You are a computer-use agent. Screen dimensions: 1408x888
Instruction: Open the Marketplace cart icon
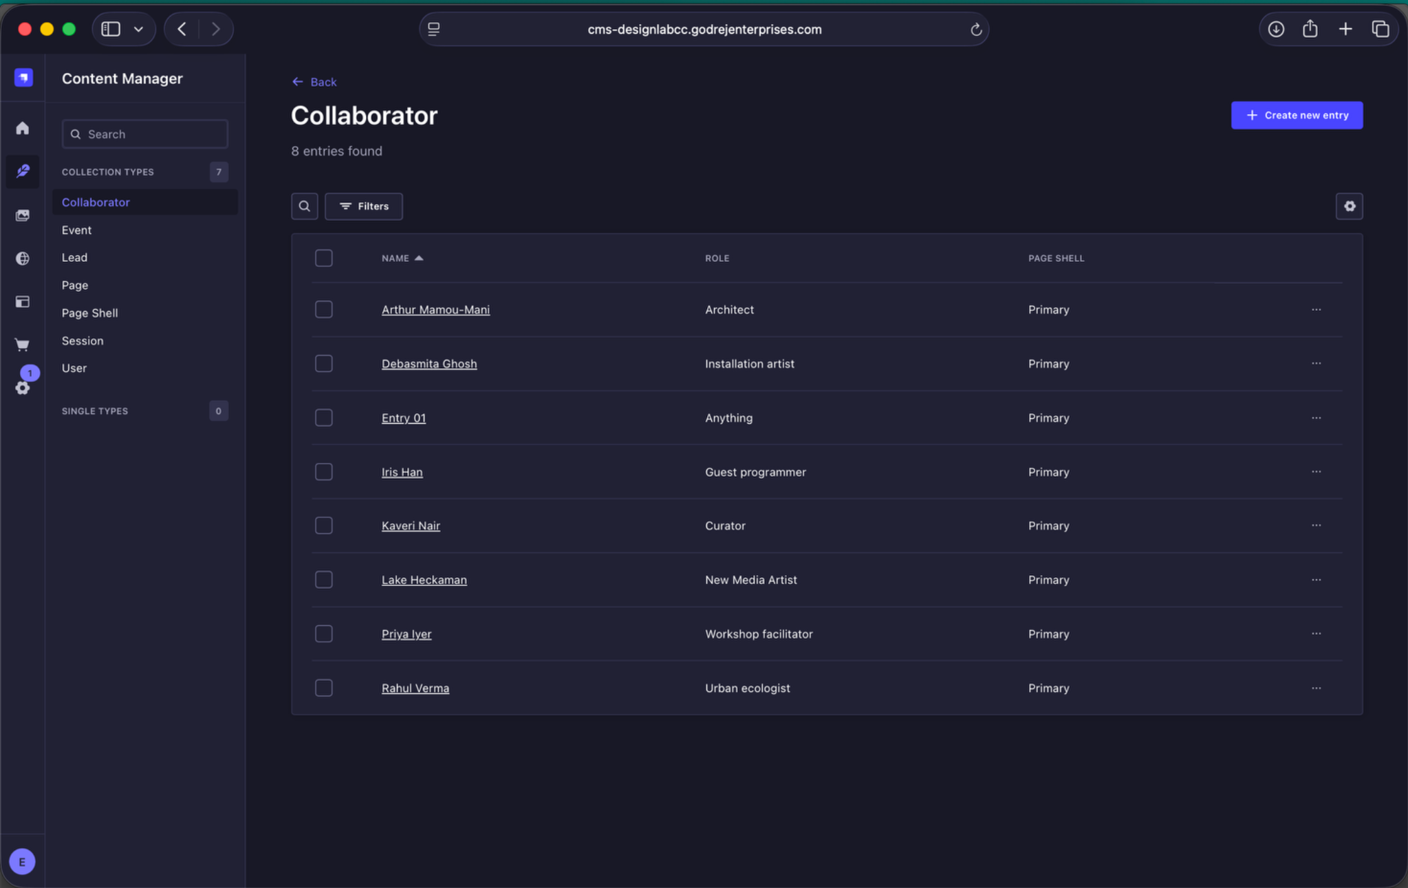coord(23,345)
